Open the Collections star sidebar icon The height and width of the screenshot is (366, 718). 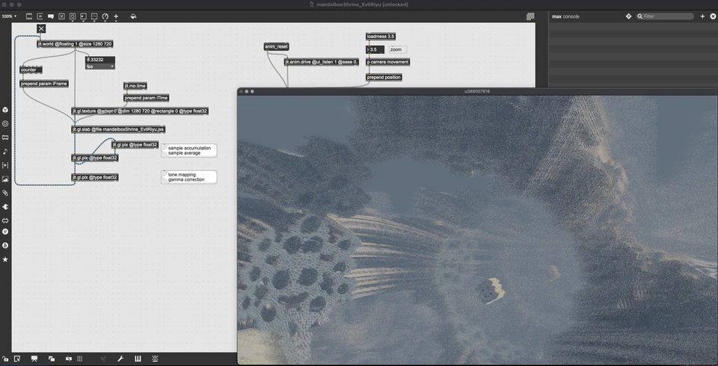coord(5,259)
